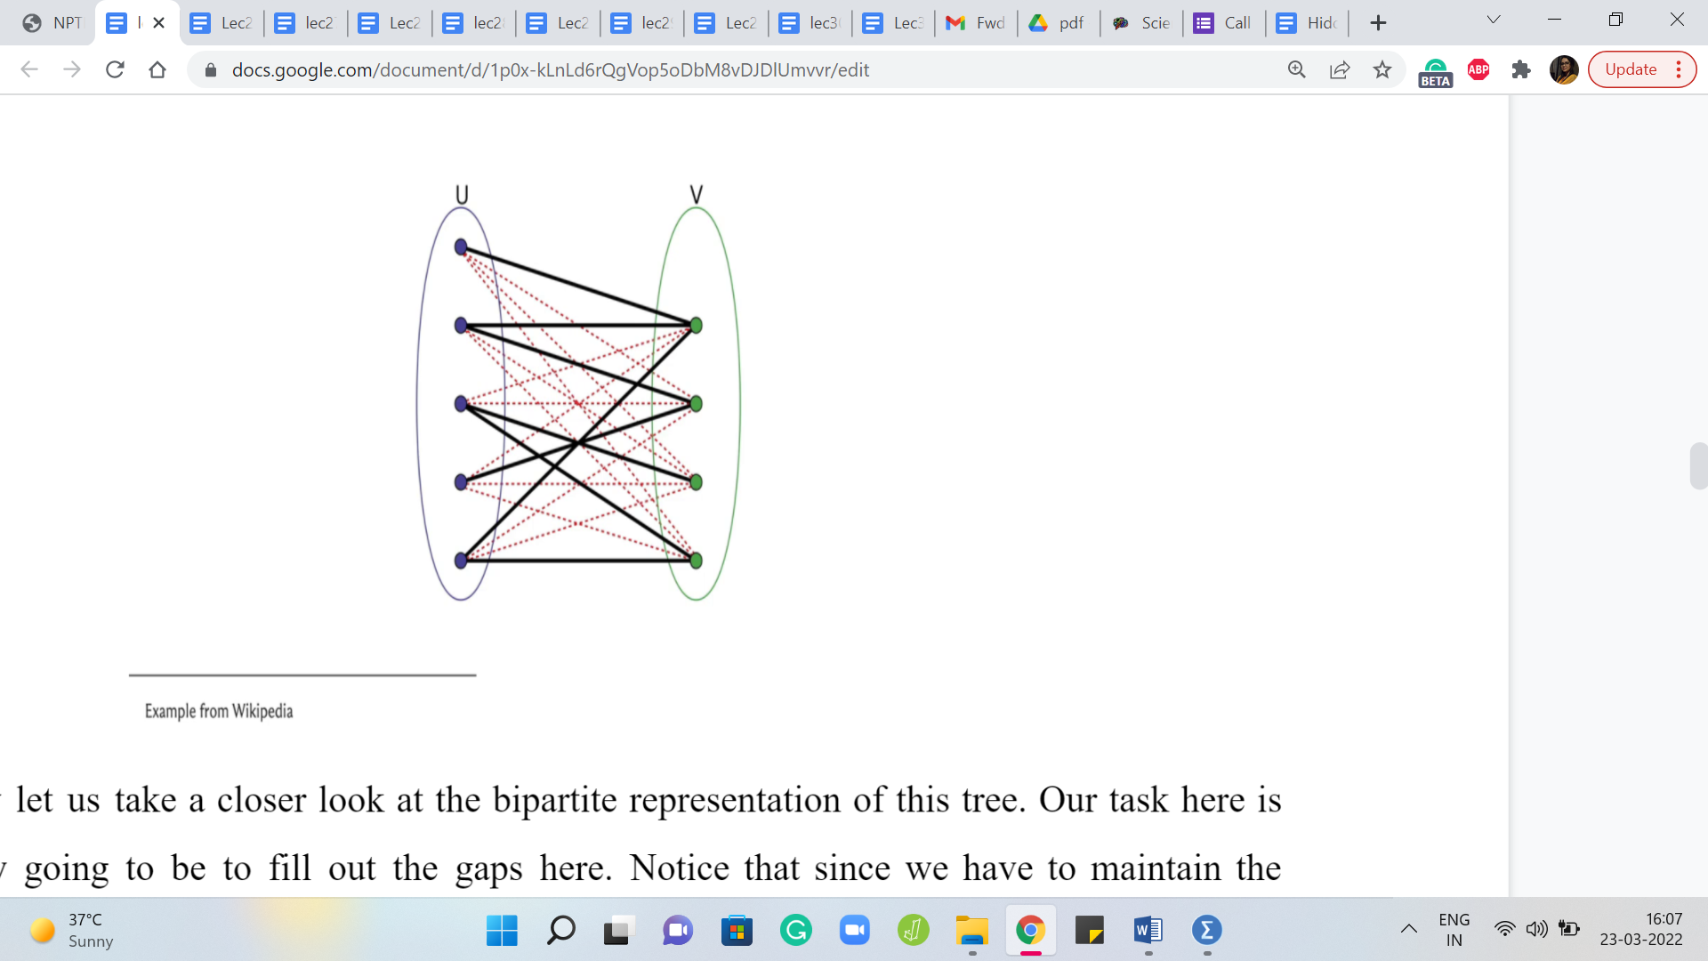
Task: Expand the tab search chevron
Action: [x=1494, y=20]
